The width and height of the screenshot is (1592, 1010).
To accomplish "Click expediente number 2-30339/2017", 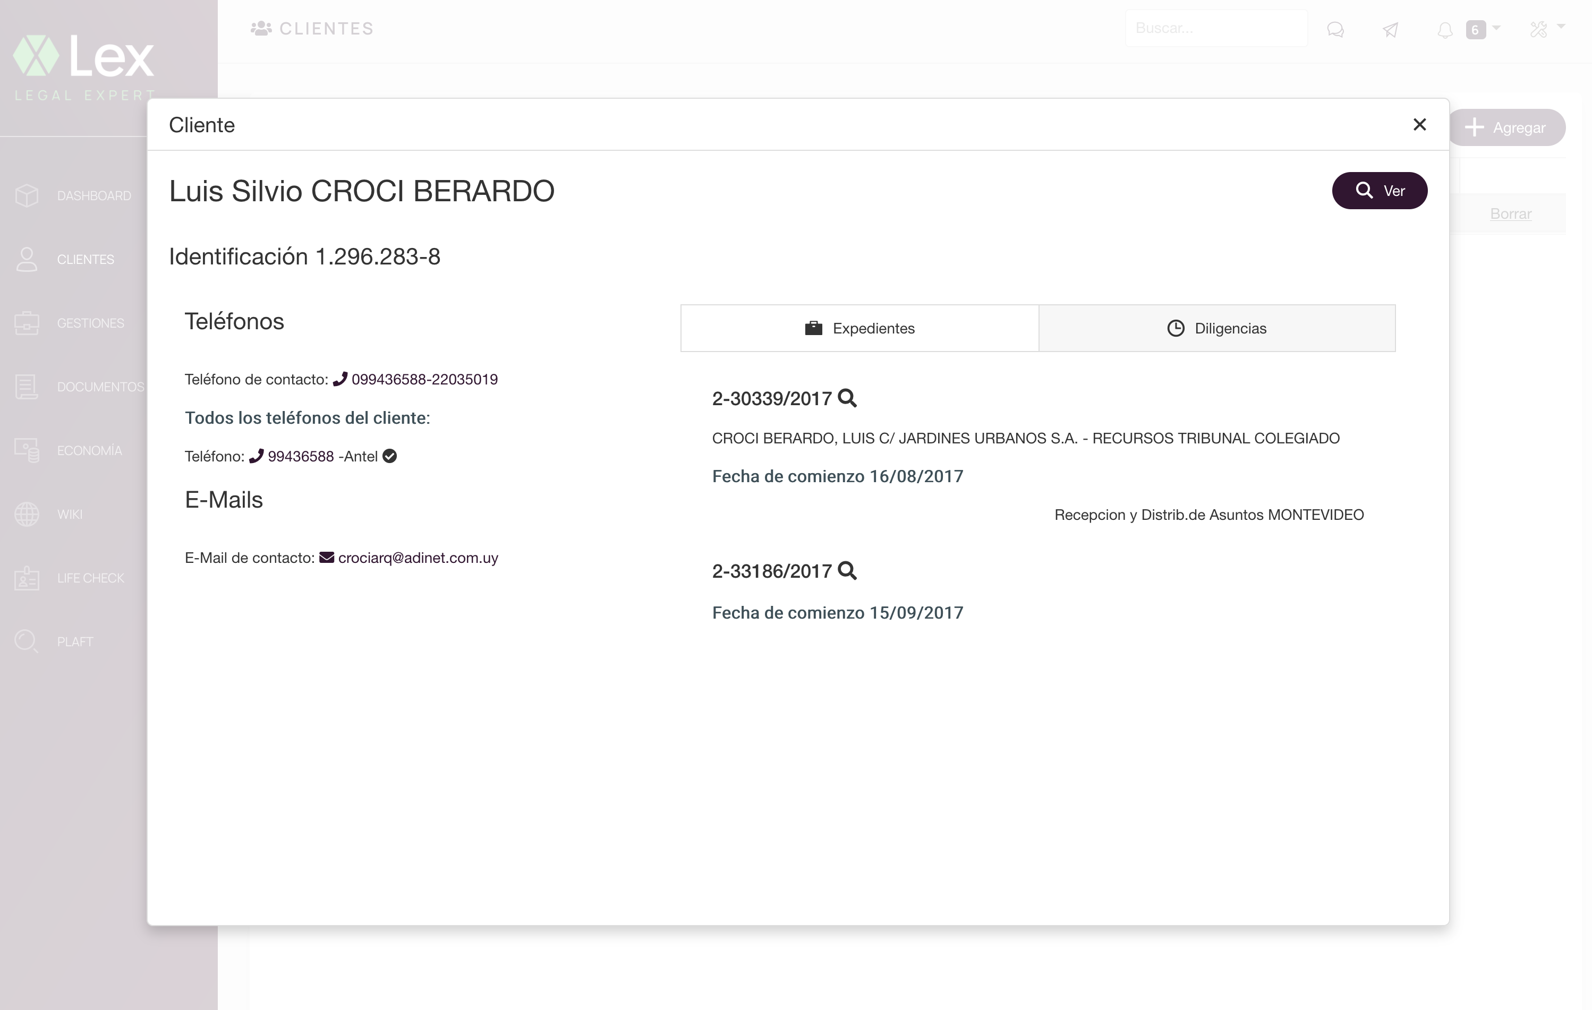I will 771,399.
